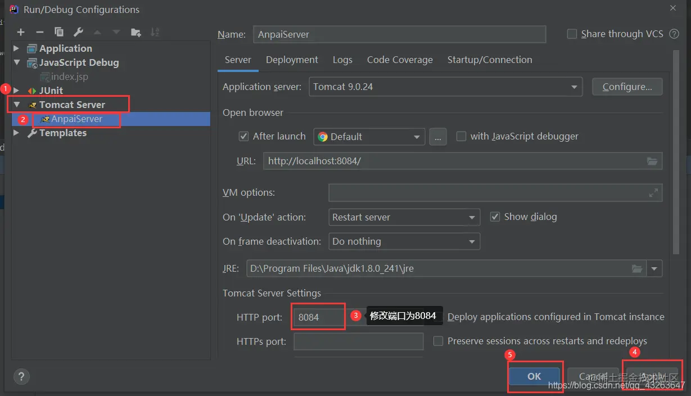The image size is (691, 396).
Task: Switch to the Server tab
Action: click(x=238, y=60)
